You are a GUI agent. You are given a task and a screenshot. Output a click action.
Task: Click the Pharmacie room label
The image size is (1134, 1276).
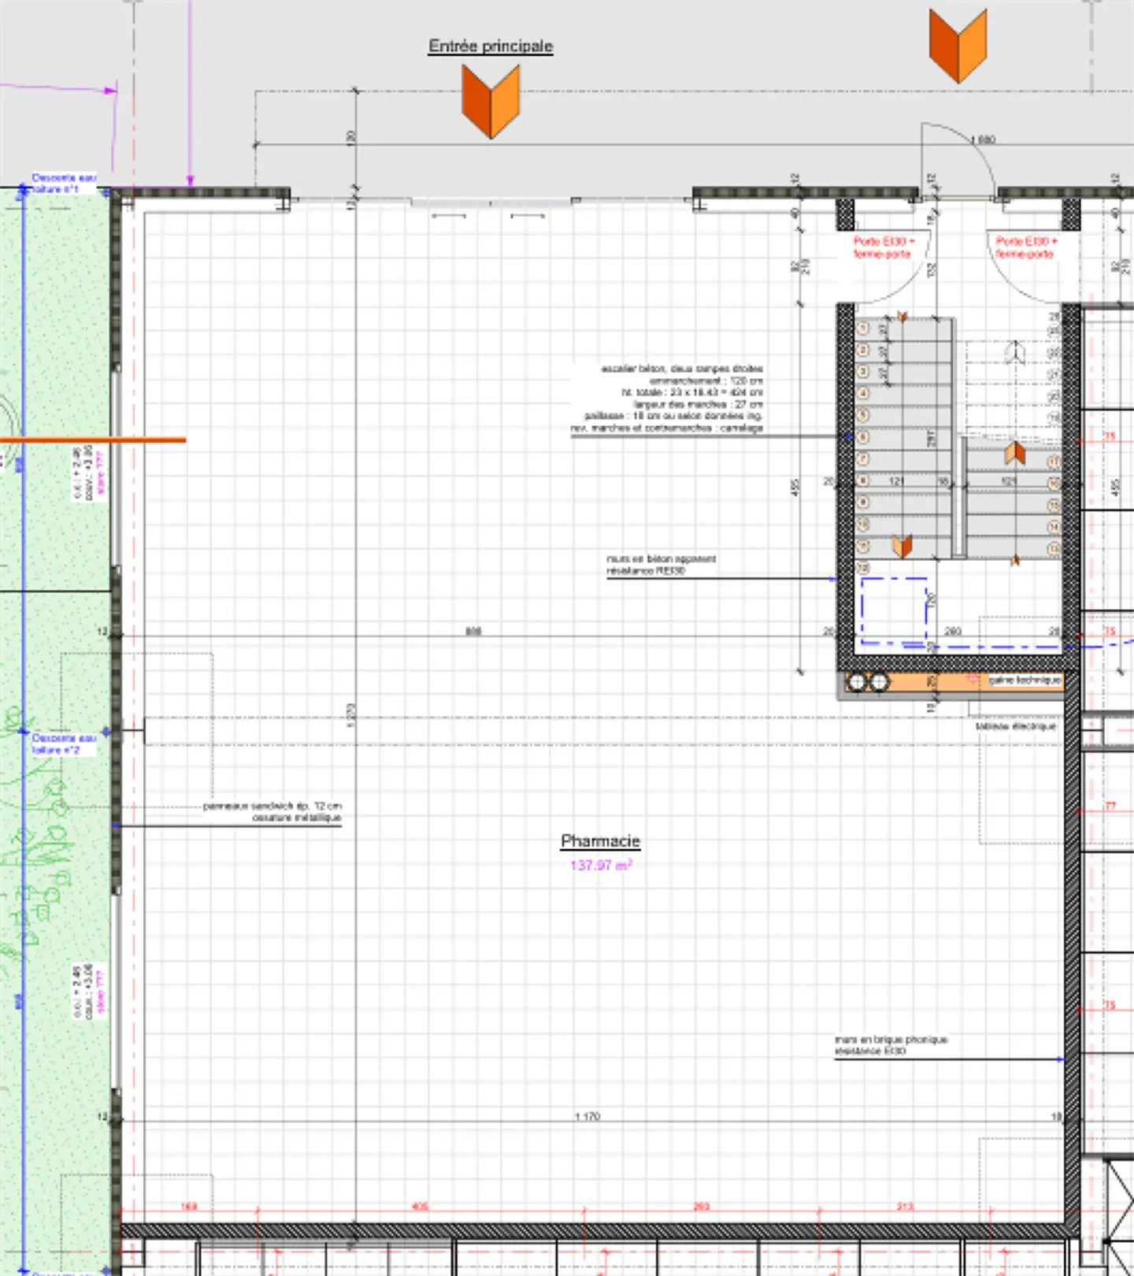(600, 841)
